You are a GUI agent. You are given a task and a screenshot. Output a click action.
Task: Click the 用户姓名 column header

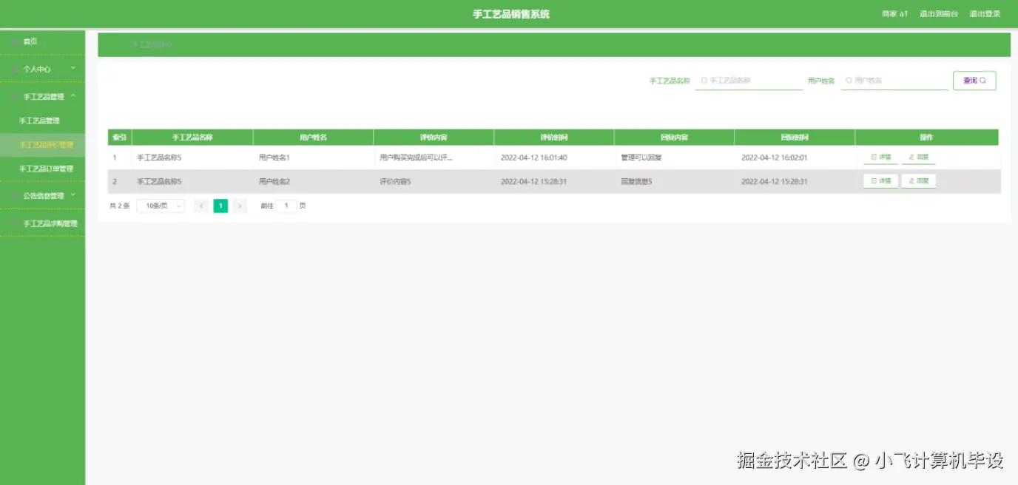[313, 138]
